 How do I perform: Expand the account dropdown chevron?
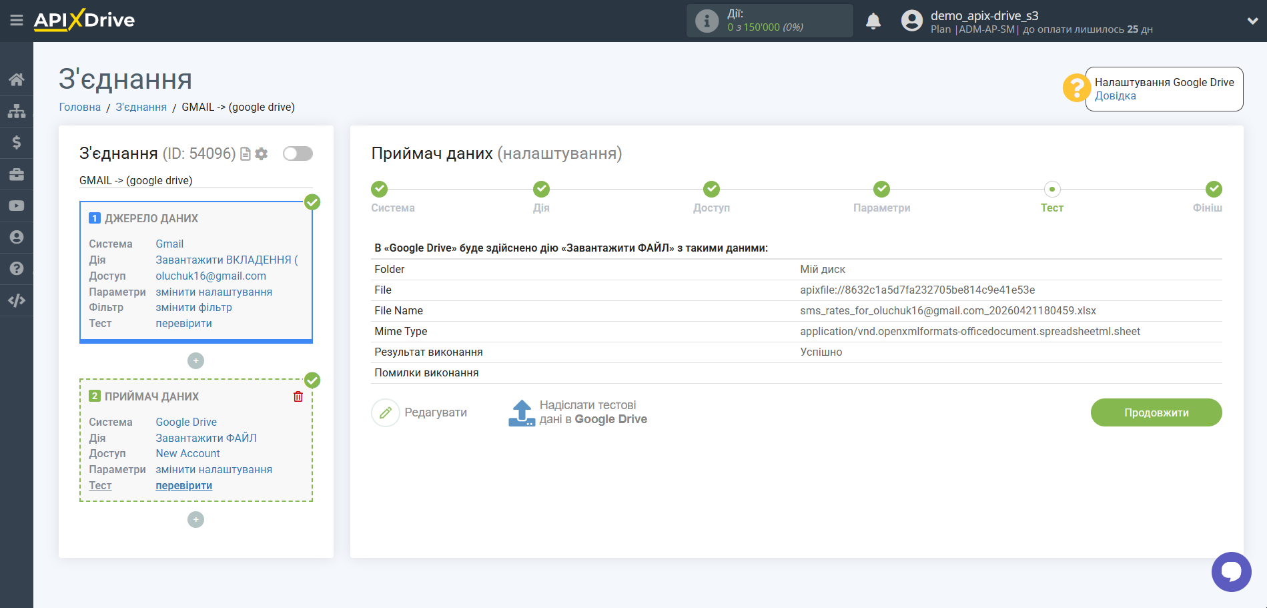[x=1252, y=21]
